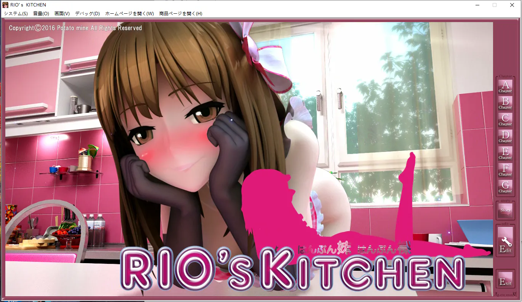This screenshot has height=302, width=522.
Task: Open the 音量(O) volume menu
Action: click(x=41, y=14)
